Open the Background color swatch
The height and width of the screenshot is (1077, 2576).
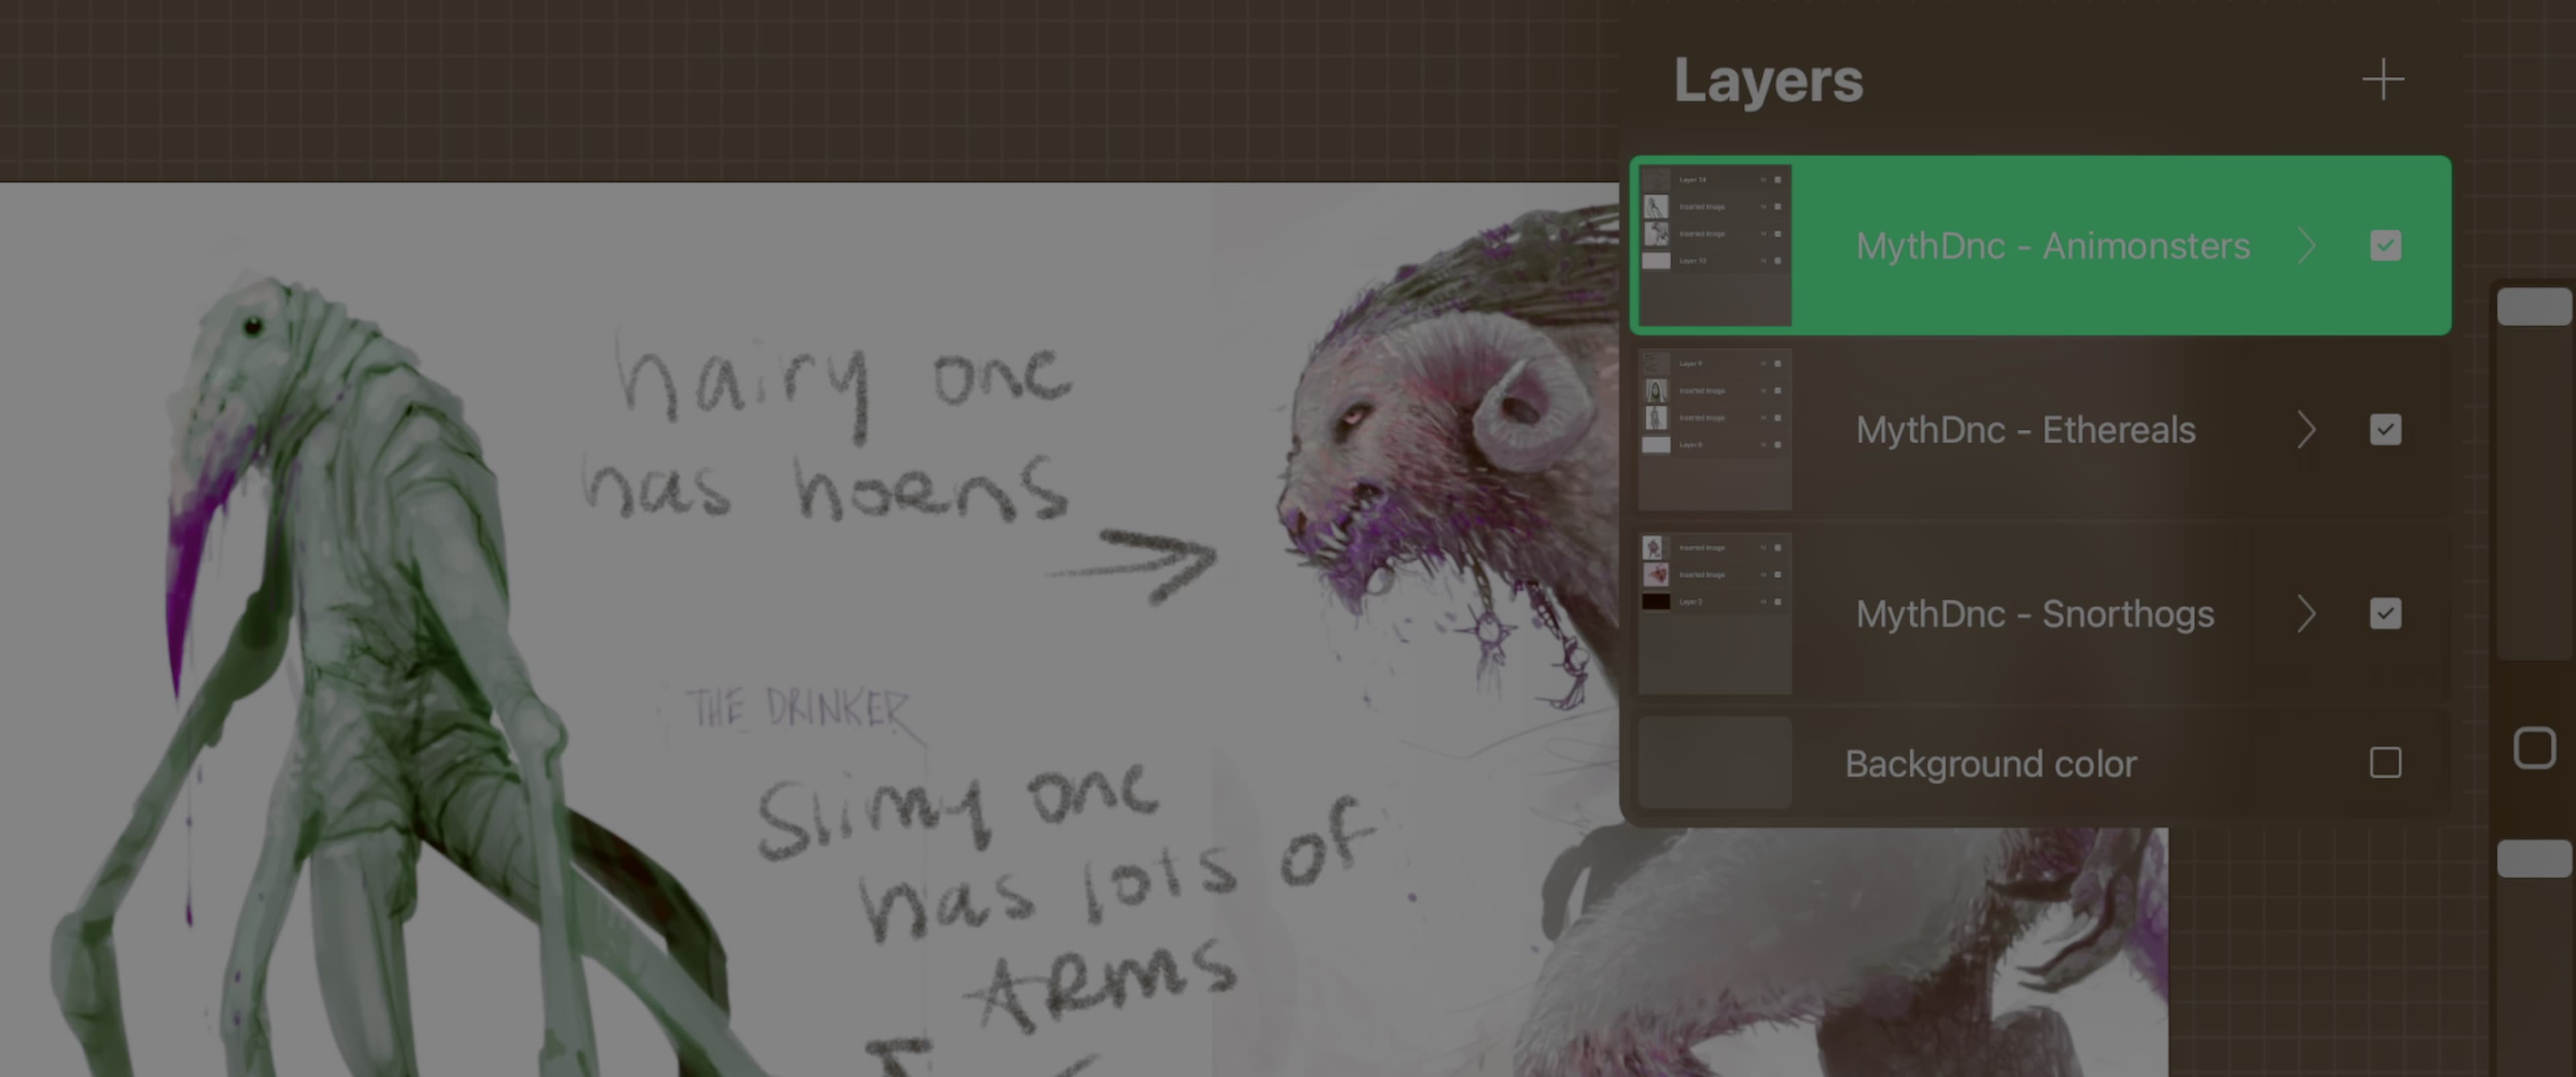[1715, 763]
